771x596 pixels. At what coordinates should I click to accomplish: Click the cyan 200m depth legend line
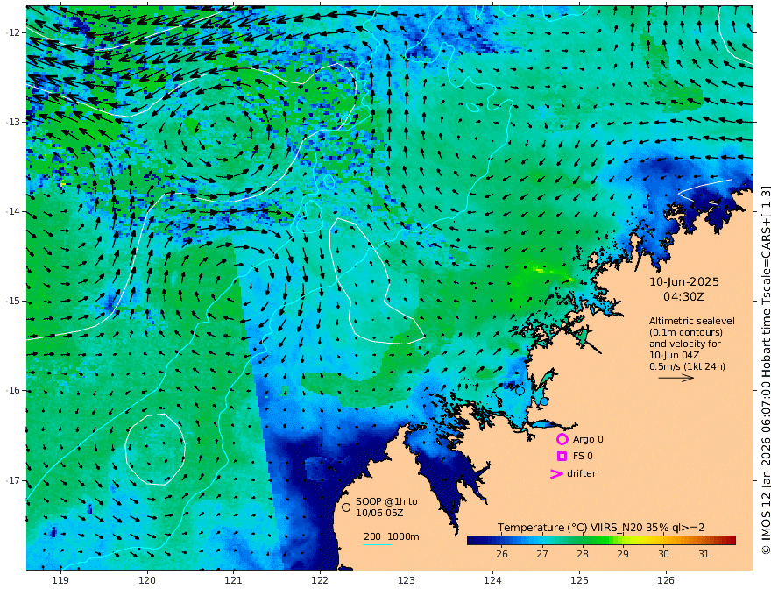378,544
